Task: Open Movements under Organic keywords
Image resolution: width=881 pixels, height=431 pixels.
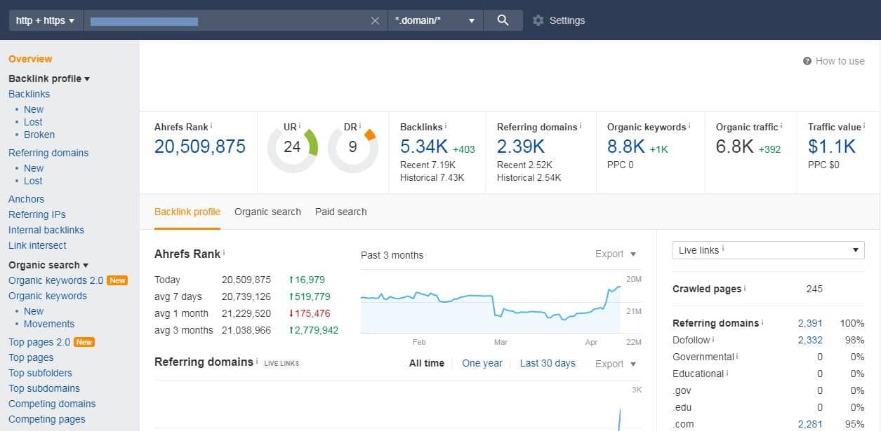Action: (x=49, y=324)
